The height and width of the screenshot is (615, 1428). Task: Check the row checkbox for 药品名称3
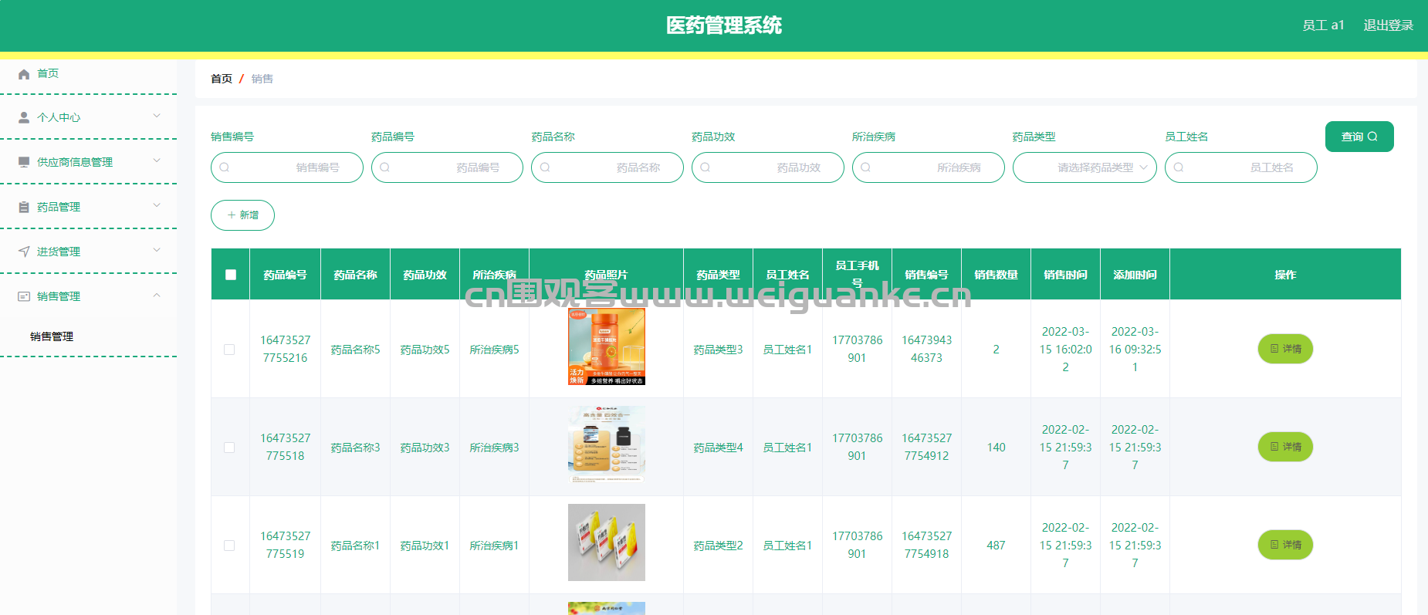(x=229, y=448)
